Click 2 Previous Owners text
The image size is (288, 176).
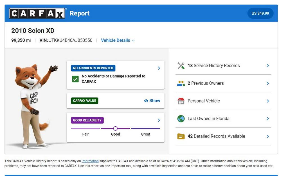pos(206,83)
